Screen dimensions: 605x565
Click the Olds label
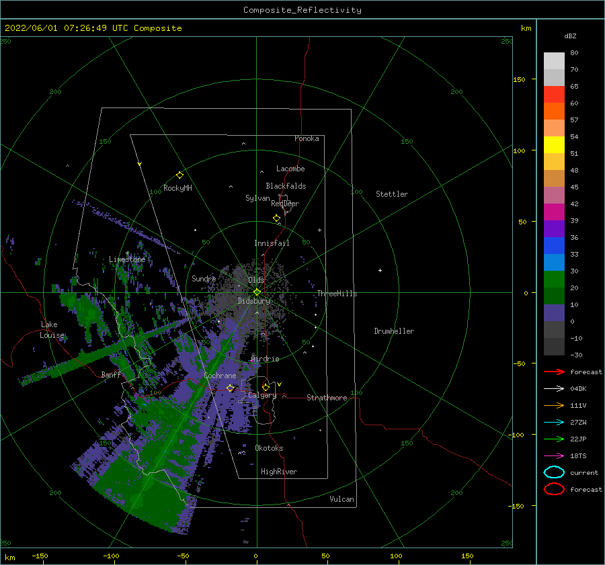tap(256, 280)
